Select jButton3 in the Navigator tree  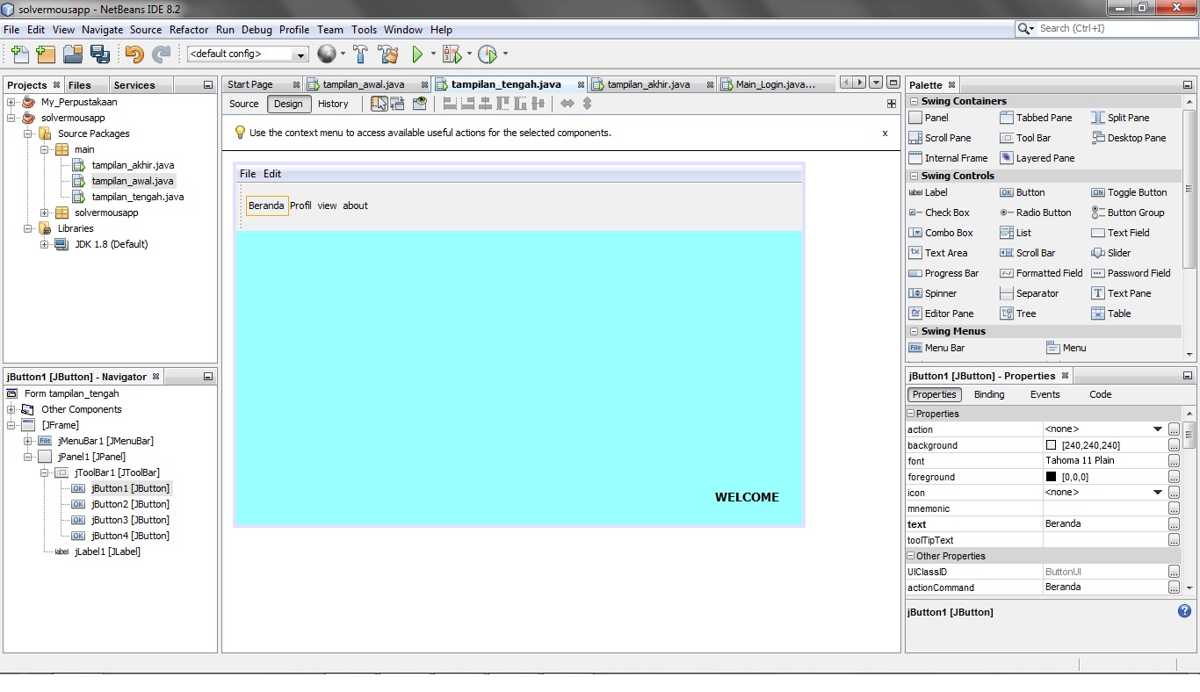(x=130, y=520)
